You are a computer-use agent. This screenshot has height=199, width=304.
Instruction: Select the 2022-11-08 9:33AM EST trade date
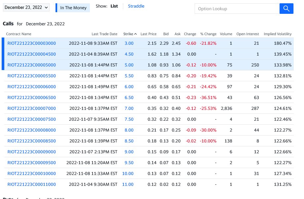93,43
